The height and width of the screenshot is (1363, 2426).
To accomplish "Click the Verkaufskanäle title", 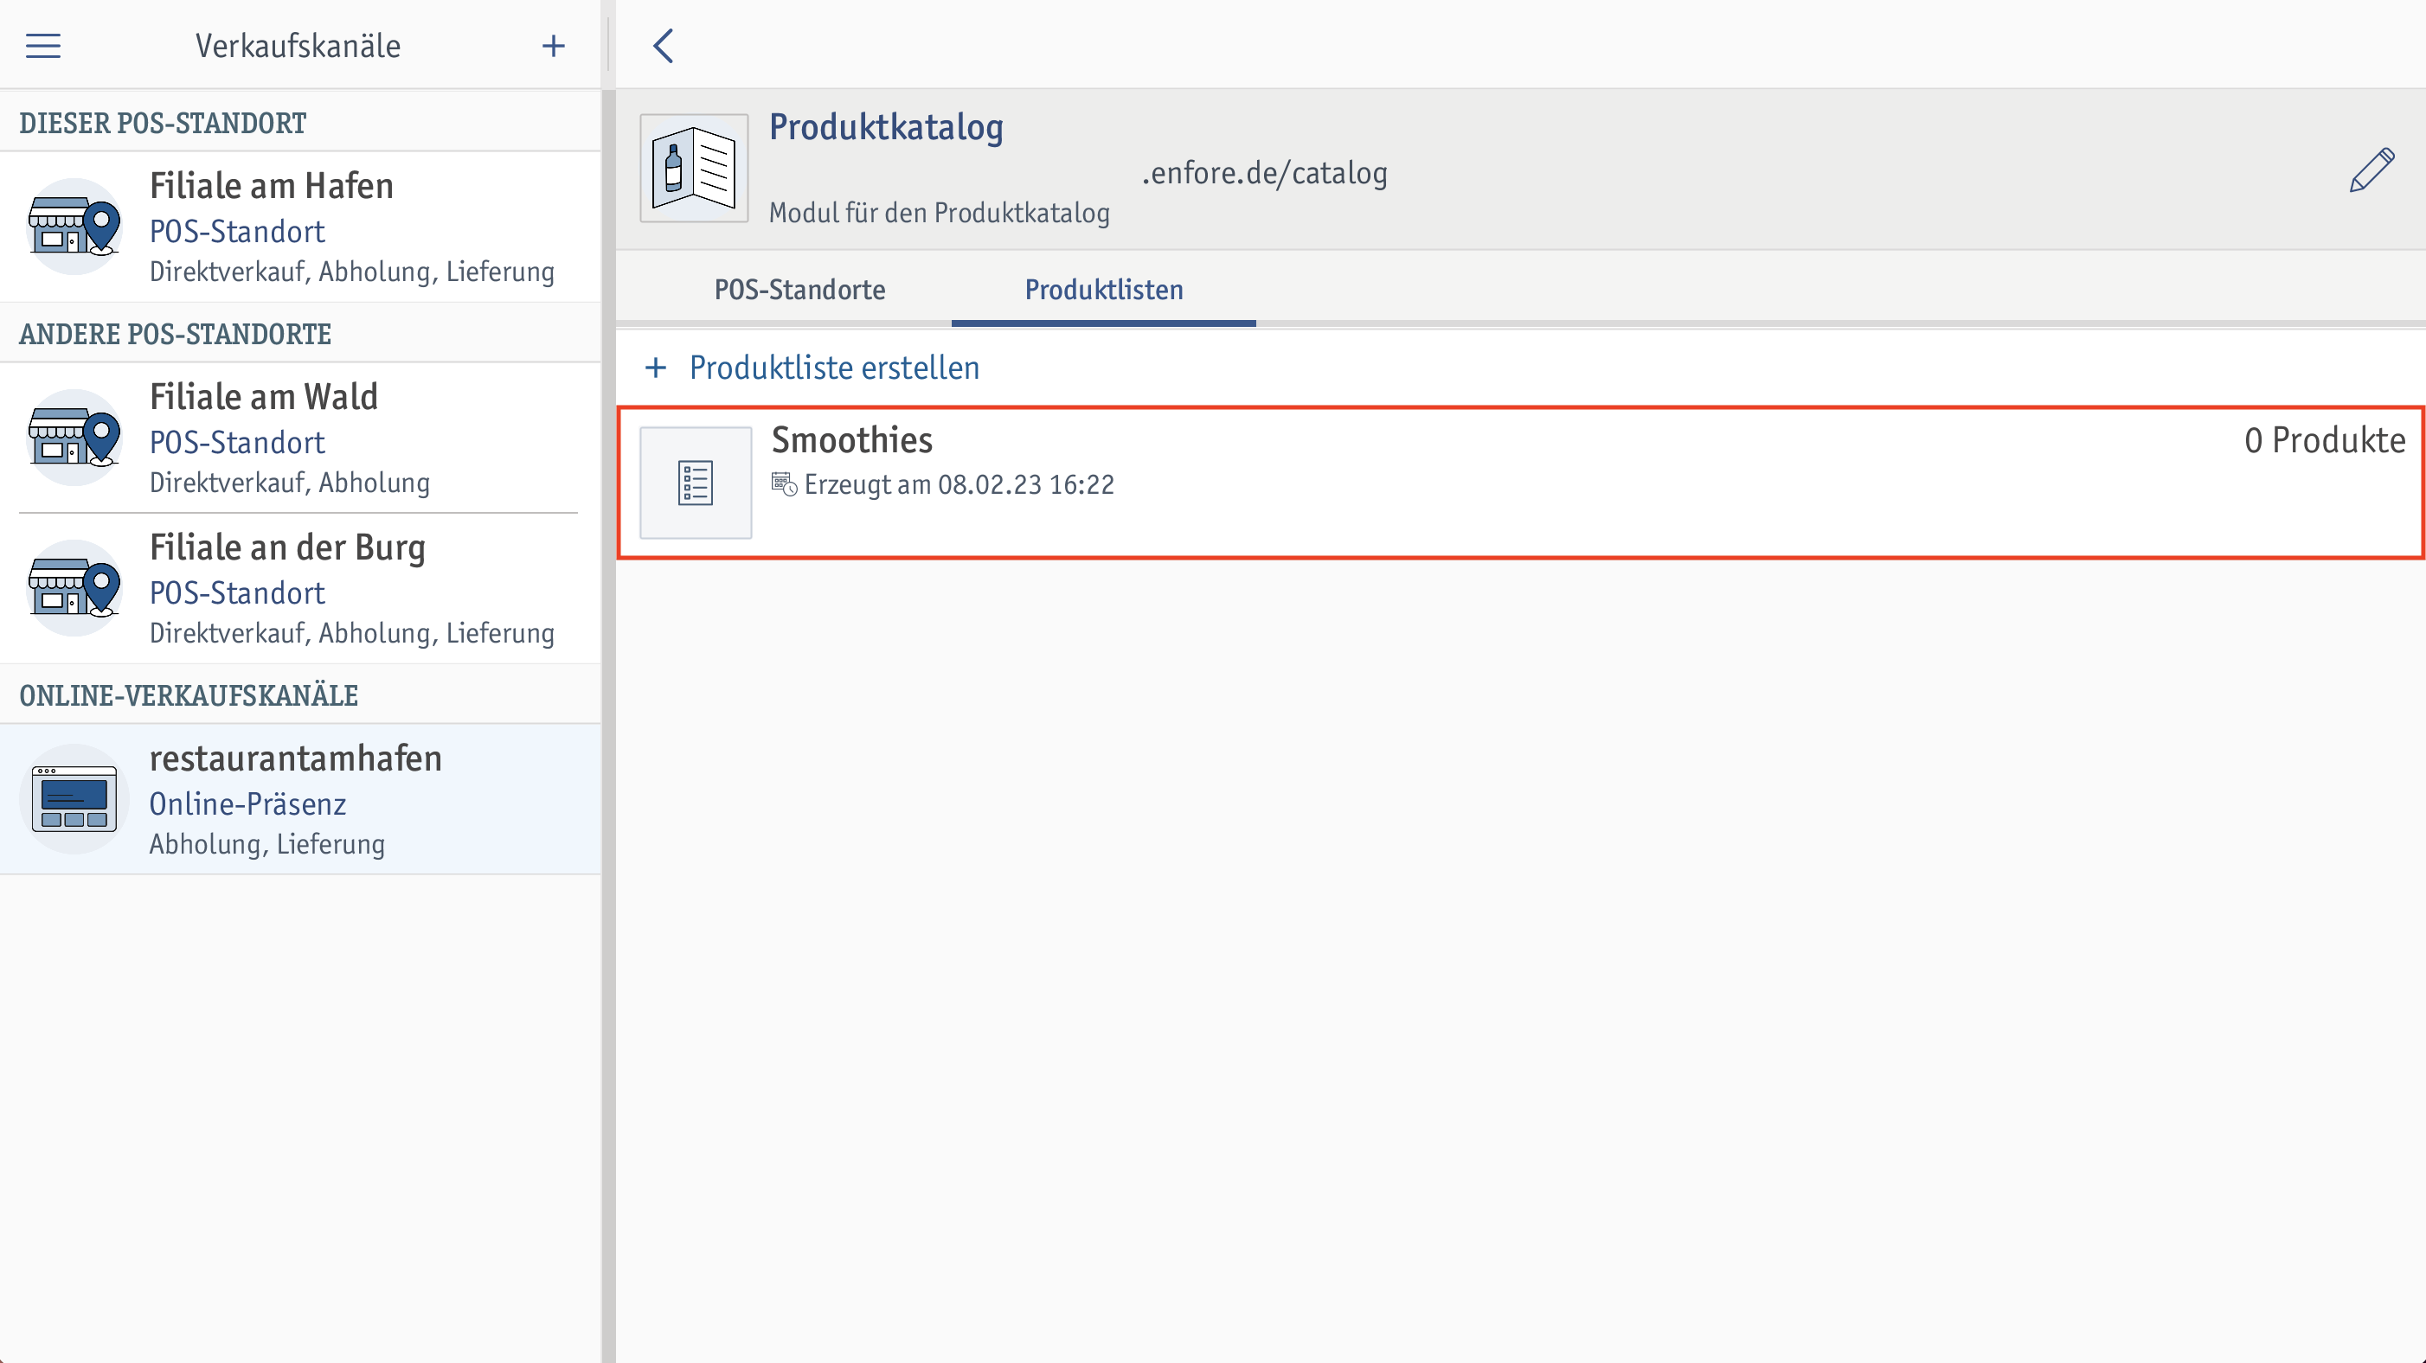I will [x=298, y=45].
